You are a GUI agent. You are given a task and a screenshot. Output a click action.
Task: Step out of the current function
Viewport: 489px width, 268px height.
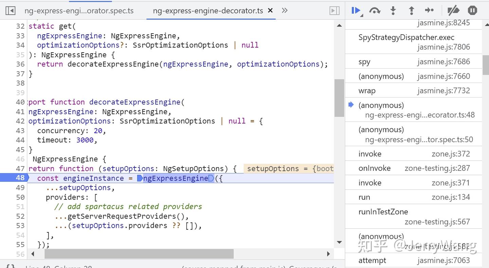pos(411,11)
